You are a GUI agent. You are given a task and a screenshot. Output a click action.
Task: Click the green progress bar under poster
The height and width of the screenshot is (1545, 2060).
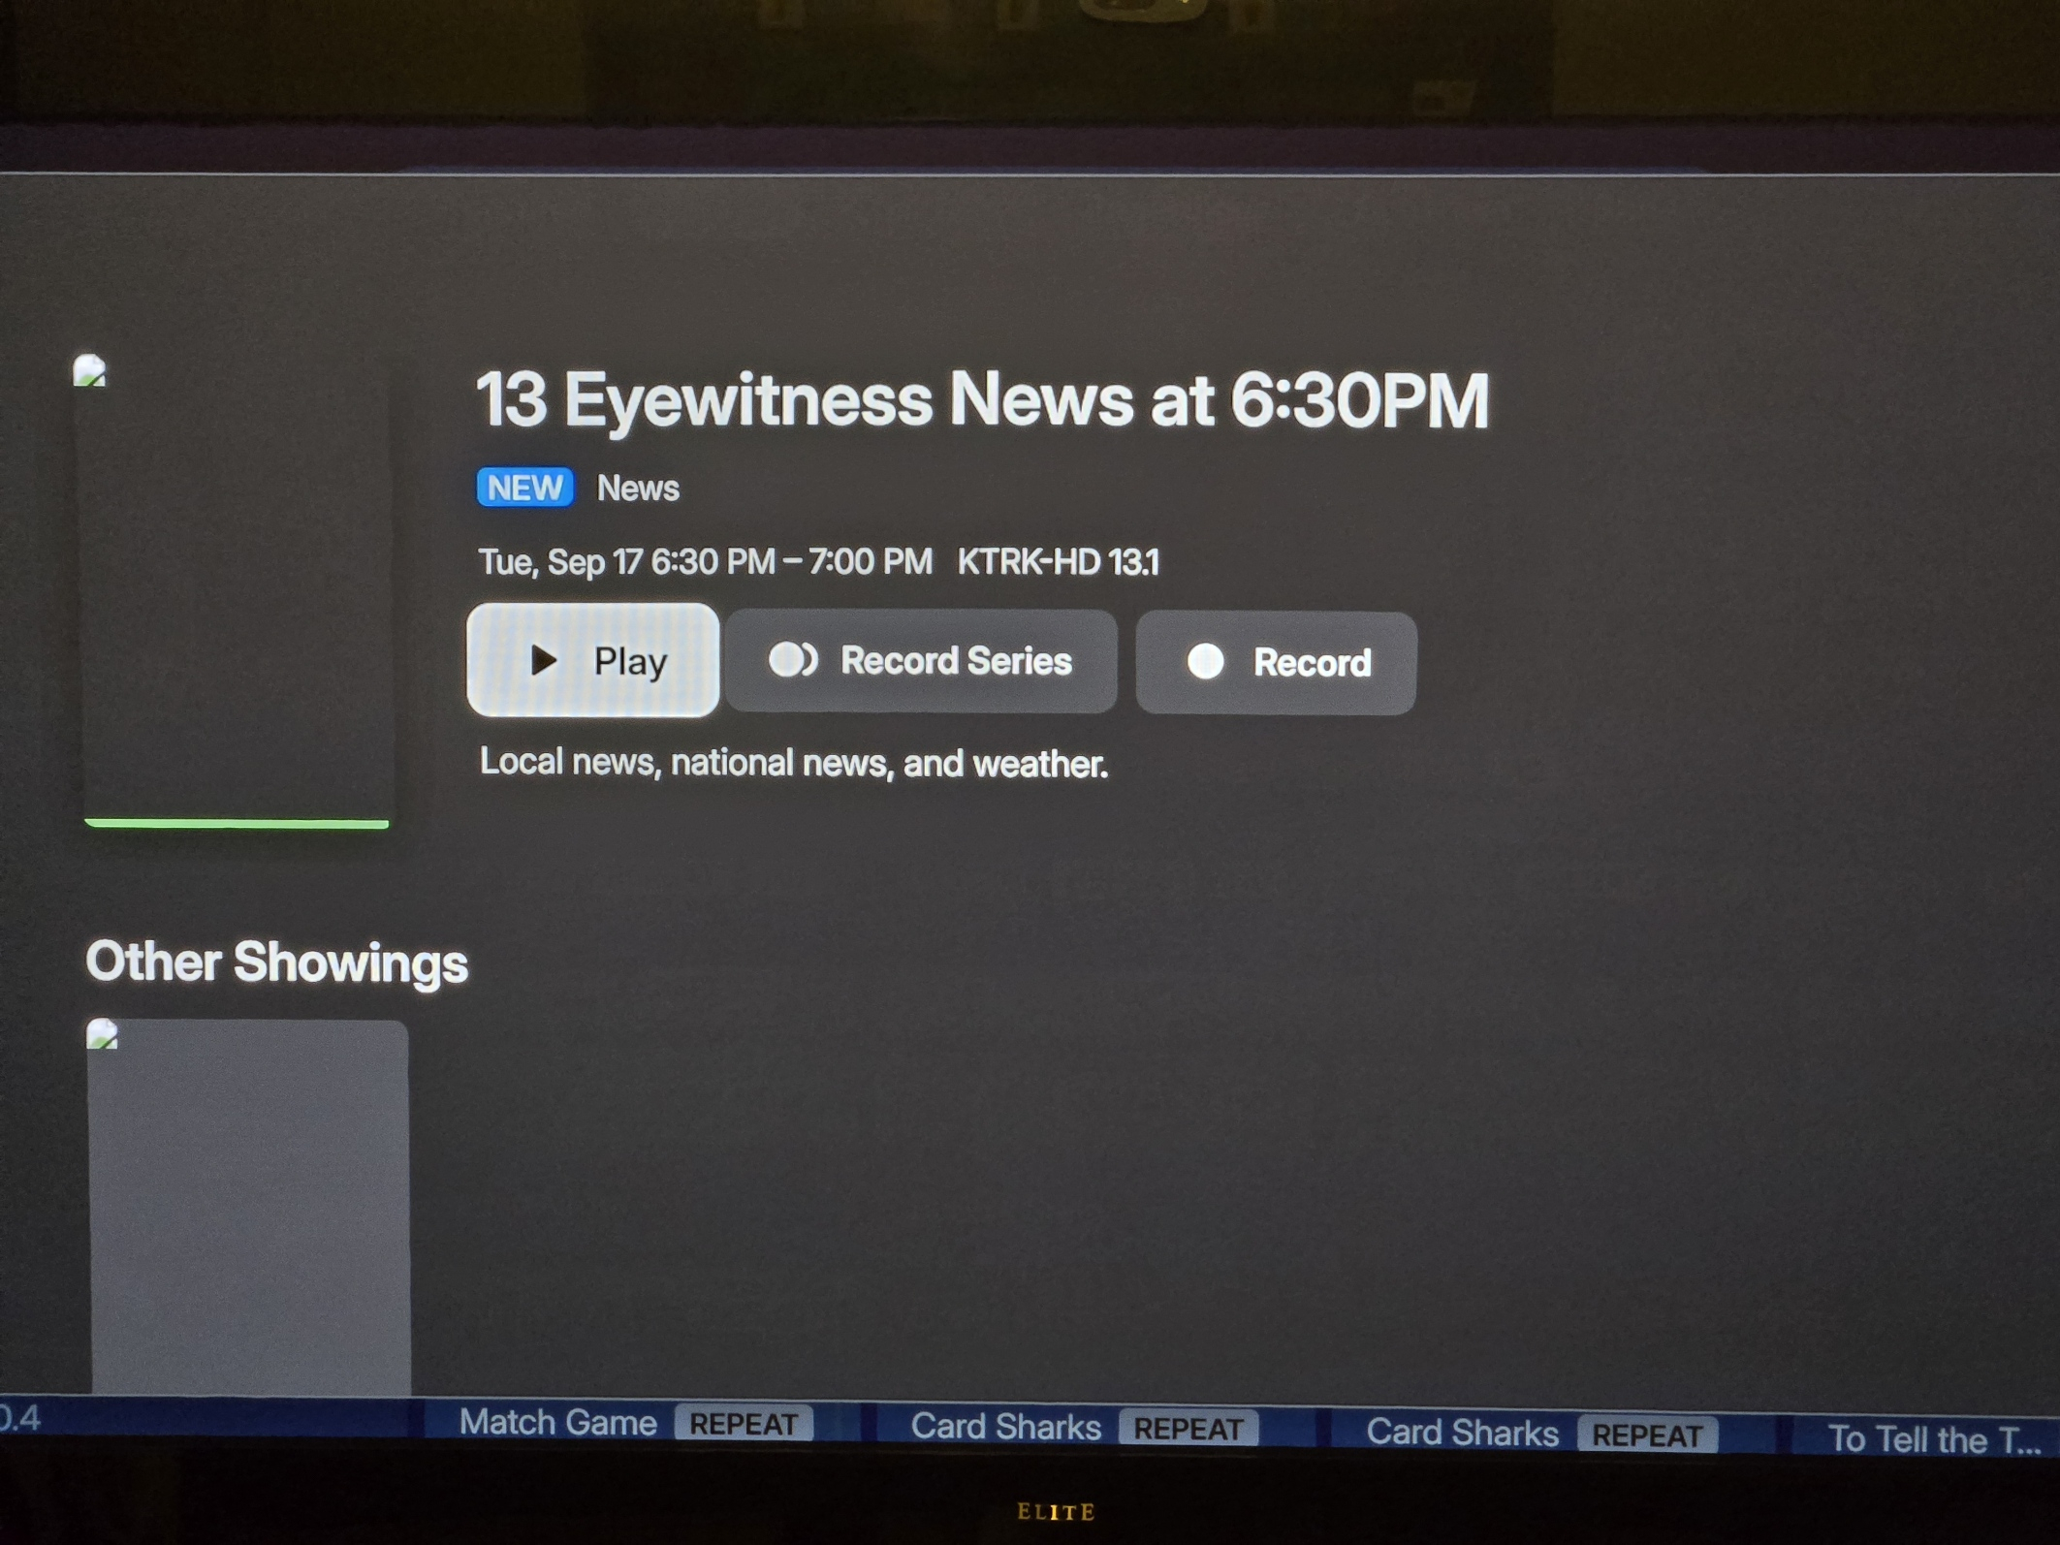point(237,824)
